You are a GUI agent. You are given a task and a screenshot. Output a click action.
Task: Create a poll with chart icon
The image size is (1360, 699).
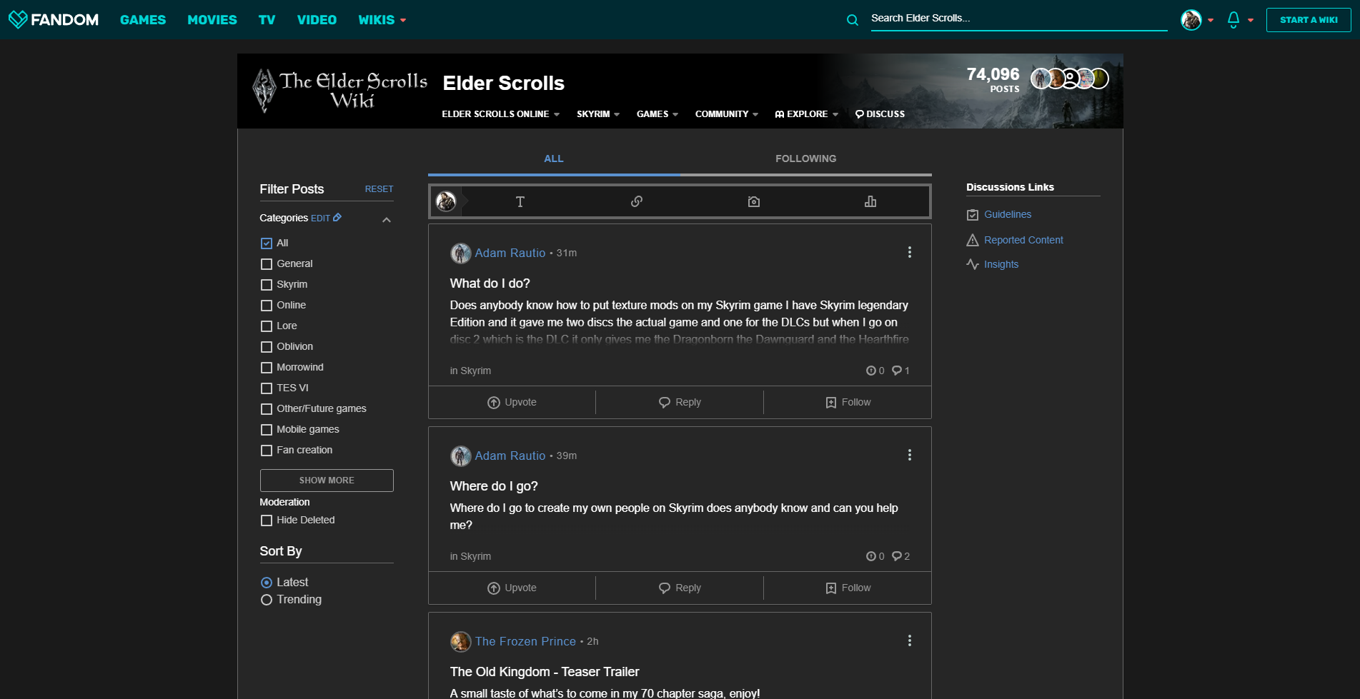(870, 202)
